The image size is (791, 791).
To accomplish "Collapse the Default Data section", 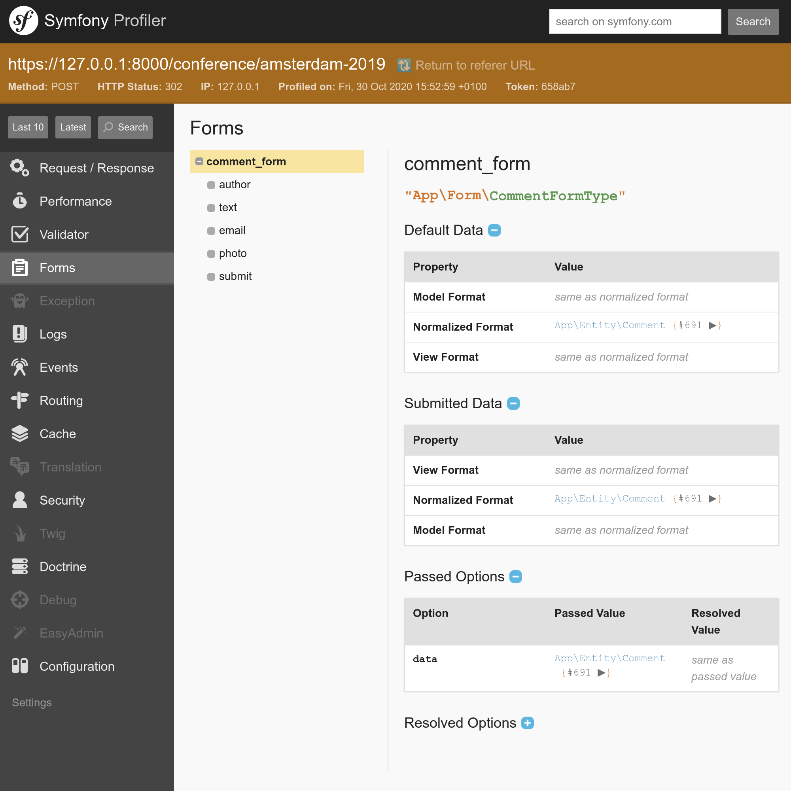I will pyautogui.click(x=495, y=230).
